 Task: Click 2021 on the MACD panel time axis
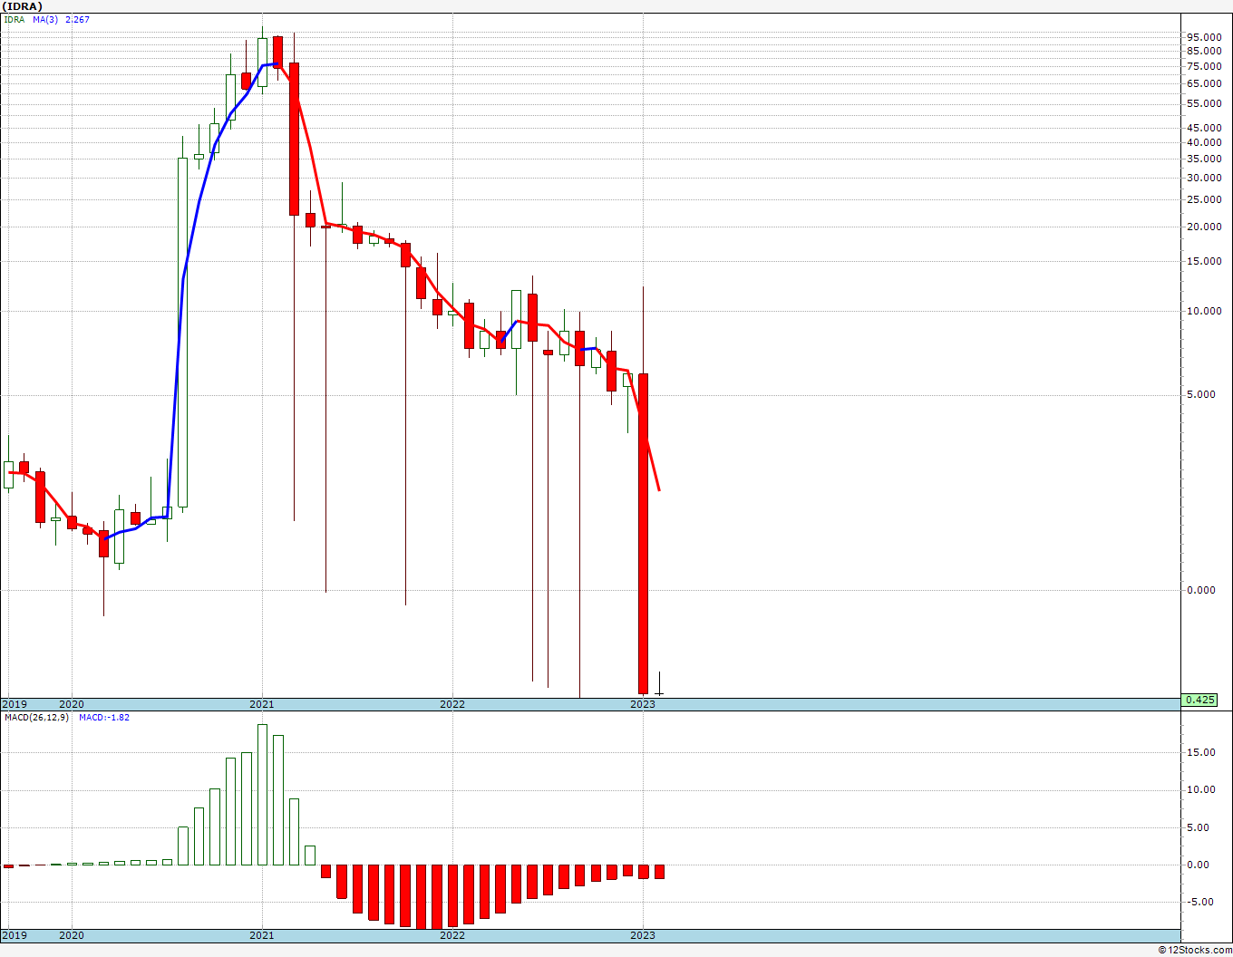(x=262, y=935)
